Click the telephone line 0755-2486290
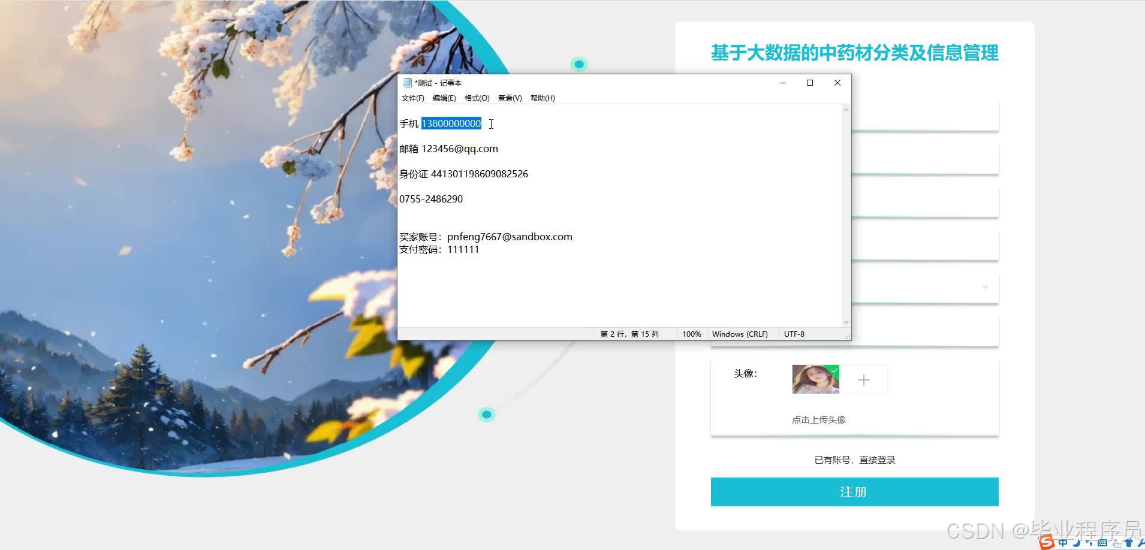Viewport: 1145px width, 550px height. [431, 199]
